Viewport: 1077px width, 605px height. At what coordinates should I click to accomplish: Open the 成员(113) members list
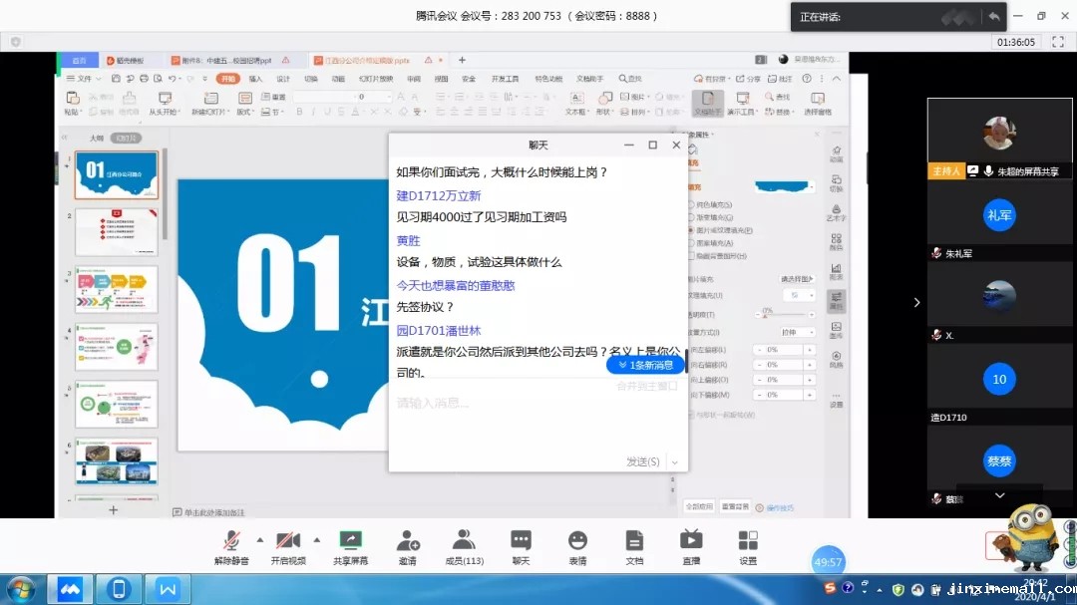click(464, 540)
